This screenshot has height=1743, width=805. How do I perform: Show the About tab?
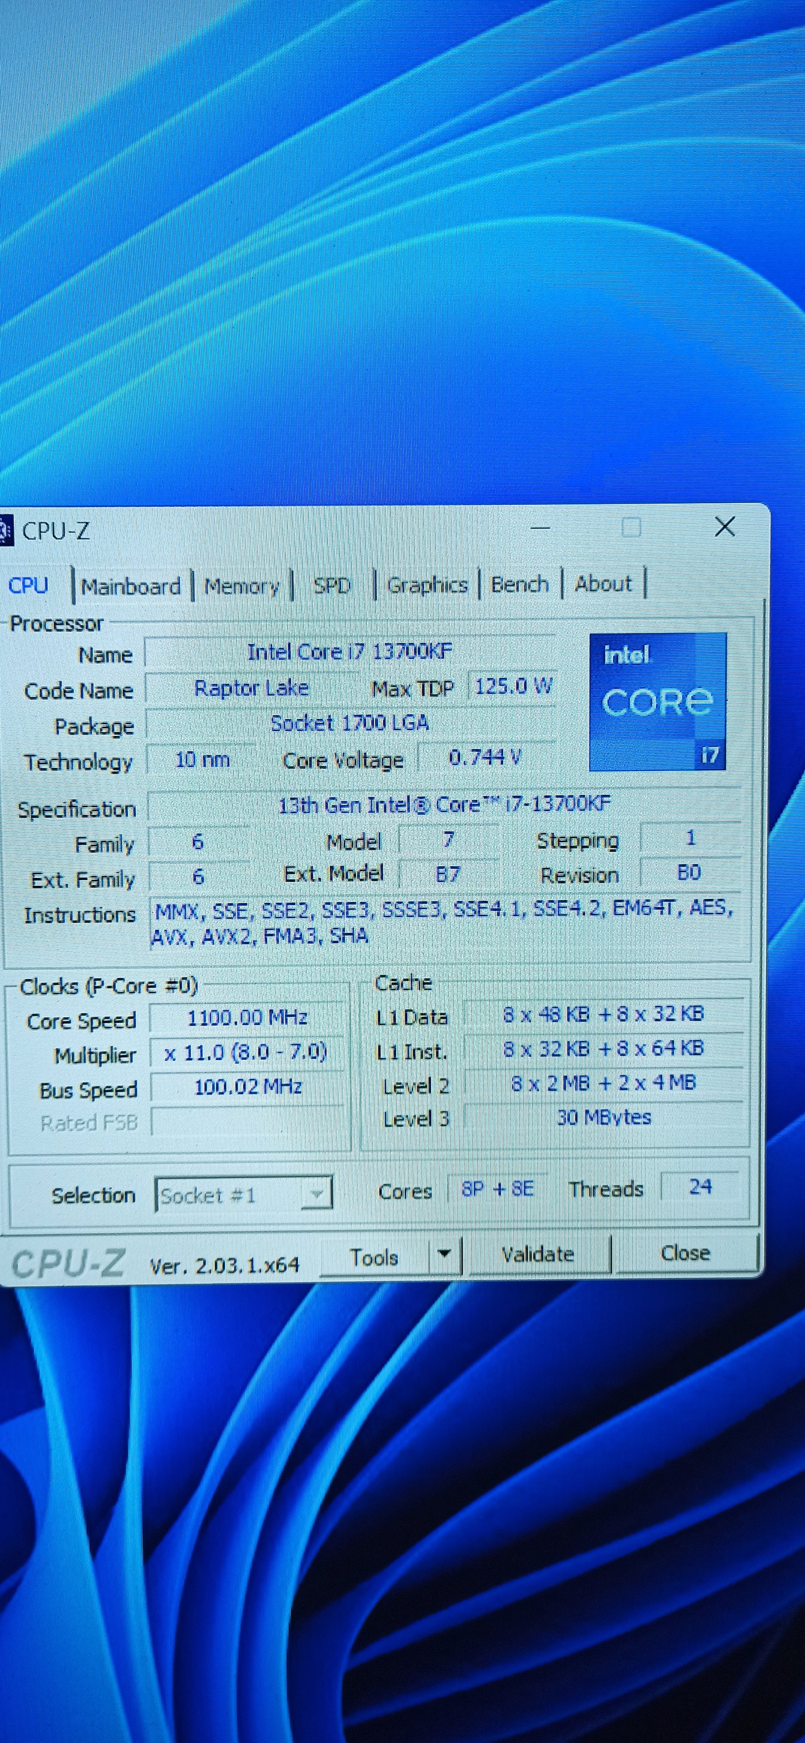pos(603,583)
